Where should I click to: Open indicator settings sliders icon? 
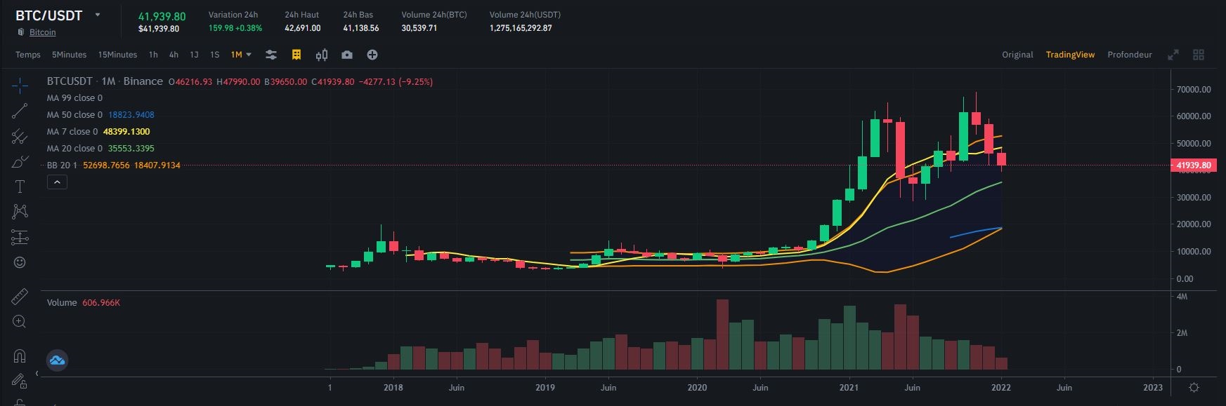pos(271,55)
